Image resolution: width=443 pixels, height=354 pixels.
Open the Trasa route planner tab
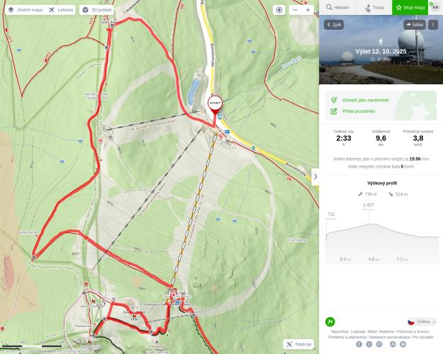[x=374, y=8]
